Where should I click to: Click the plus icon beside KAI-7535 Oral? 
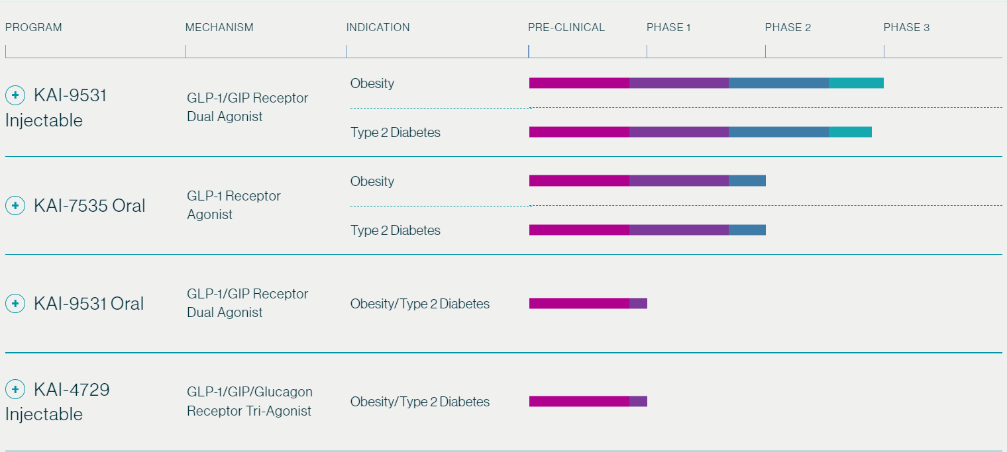tap(15, 206)
